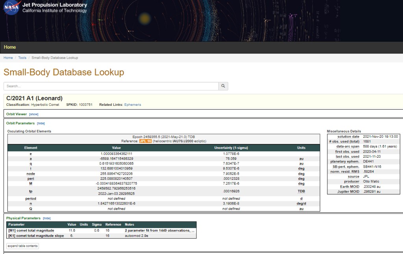
Task: Open the Jet Propulsion Laboratory header link
Action: coord(55,5)
